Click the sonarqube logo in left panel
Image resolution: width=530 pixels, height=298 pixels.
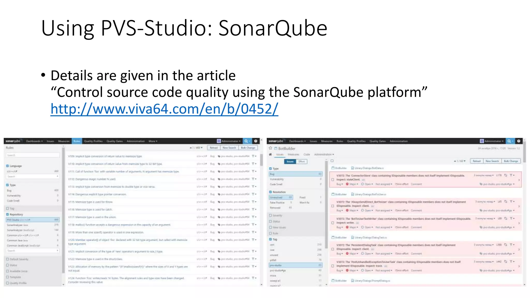tap(13, 141)
